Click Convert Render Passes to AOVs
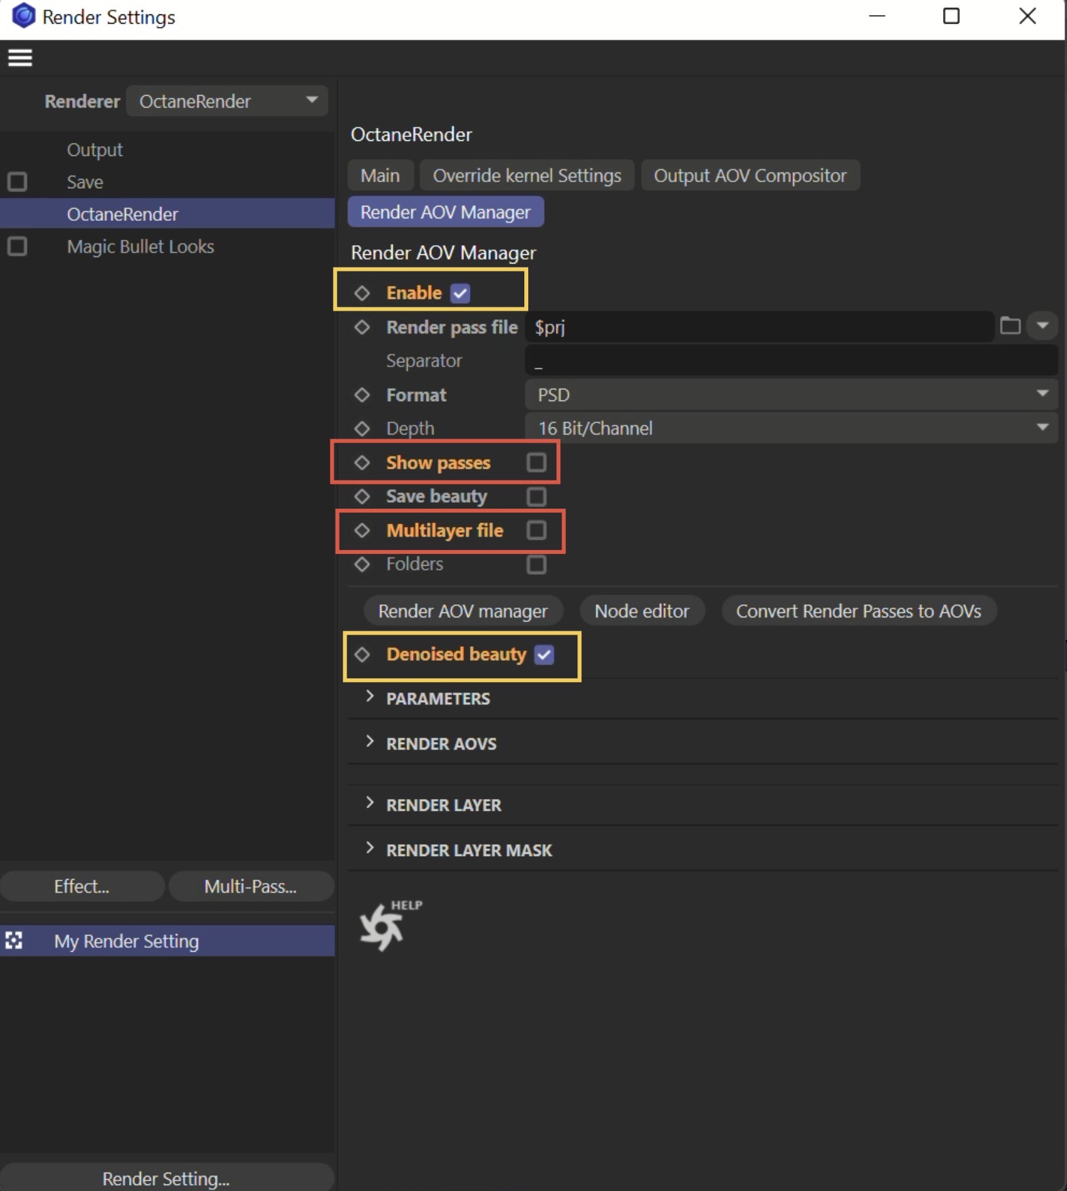1067x1191 pixels. [x=859, y=611]
